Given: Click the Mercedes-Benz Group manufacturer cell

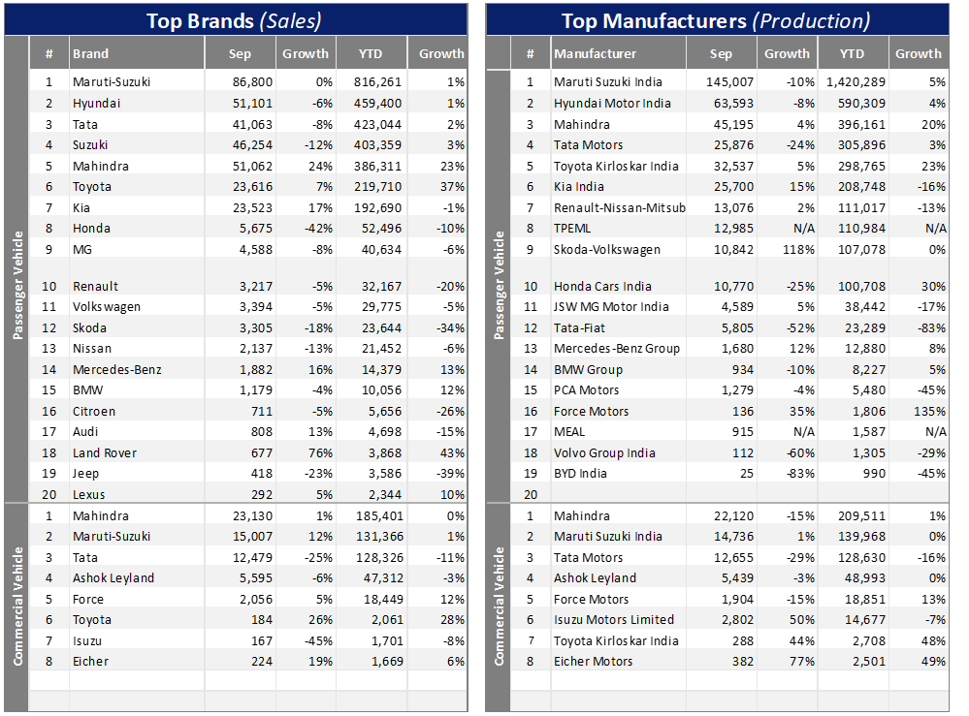Looking at the screenshot, I should point(616,349).
